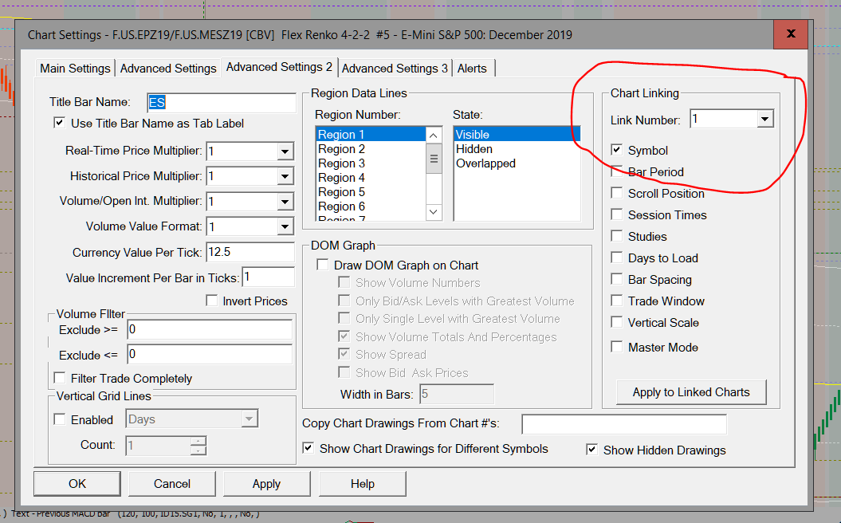The image size is (841, 523).
Task: Toggle Show Bid Ask Prices checkbox
Action: (x=344, y=372)
